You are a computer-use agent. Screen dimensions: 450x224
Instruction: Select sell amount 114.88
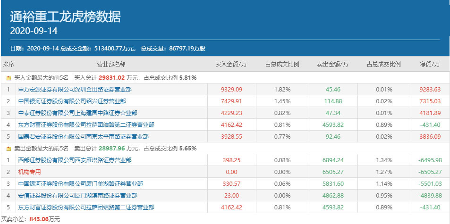[x=333, y=101]
